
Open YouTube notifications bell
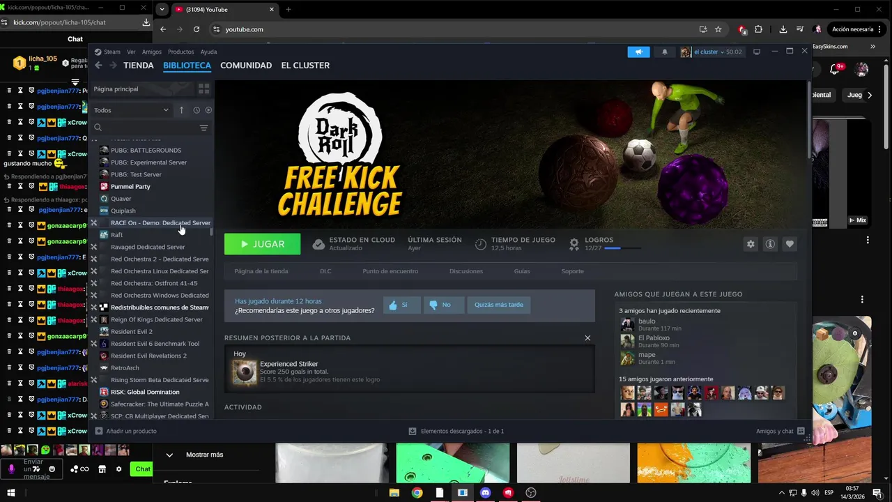click(835, 68)
